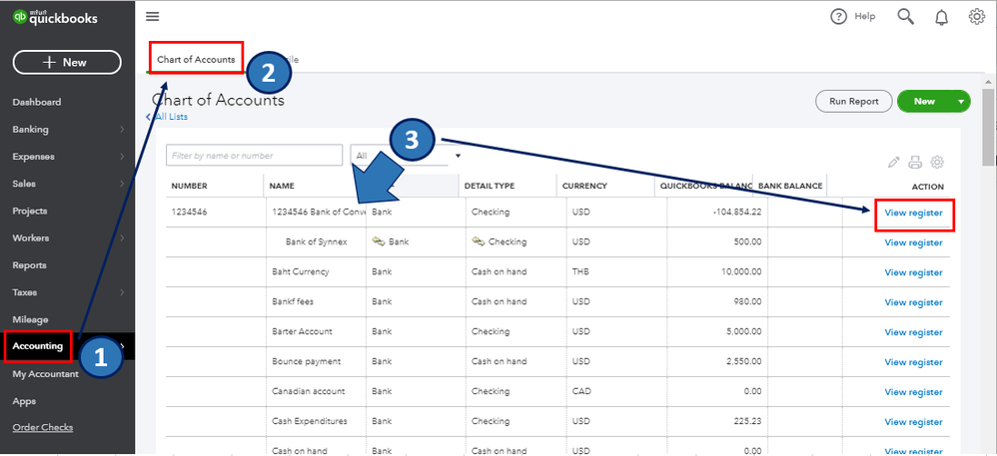This screenshot has height=456, width=997.
Task: Click the Help question mark icon
Action: coord(840,16)
